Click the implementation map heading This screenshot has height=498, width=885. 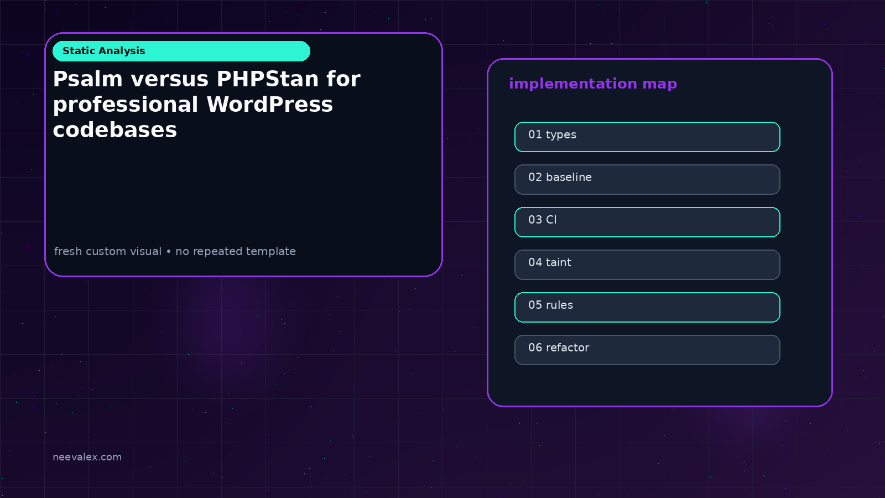coord(593,84)
